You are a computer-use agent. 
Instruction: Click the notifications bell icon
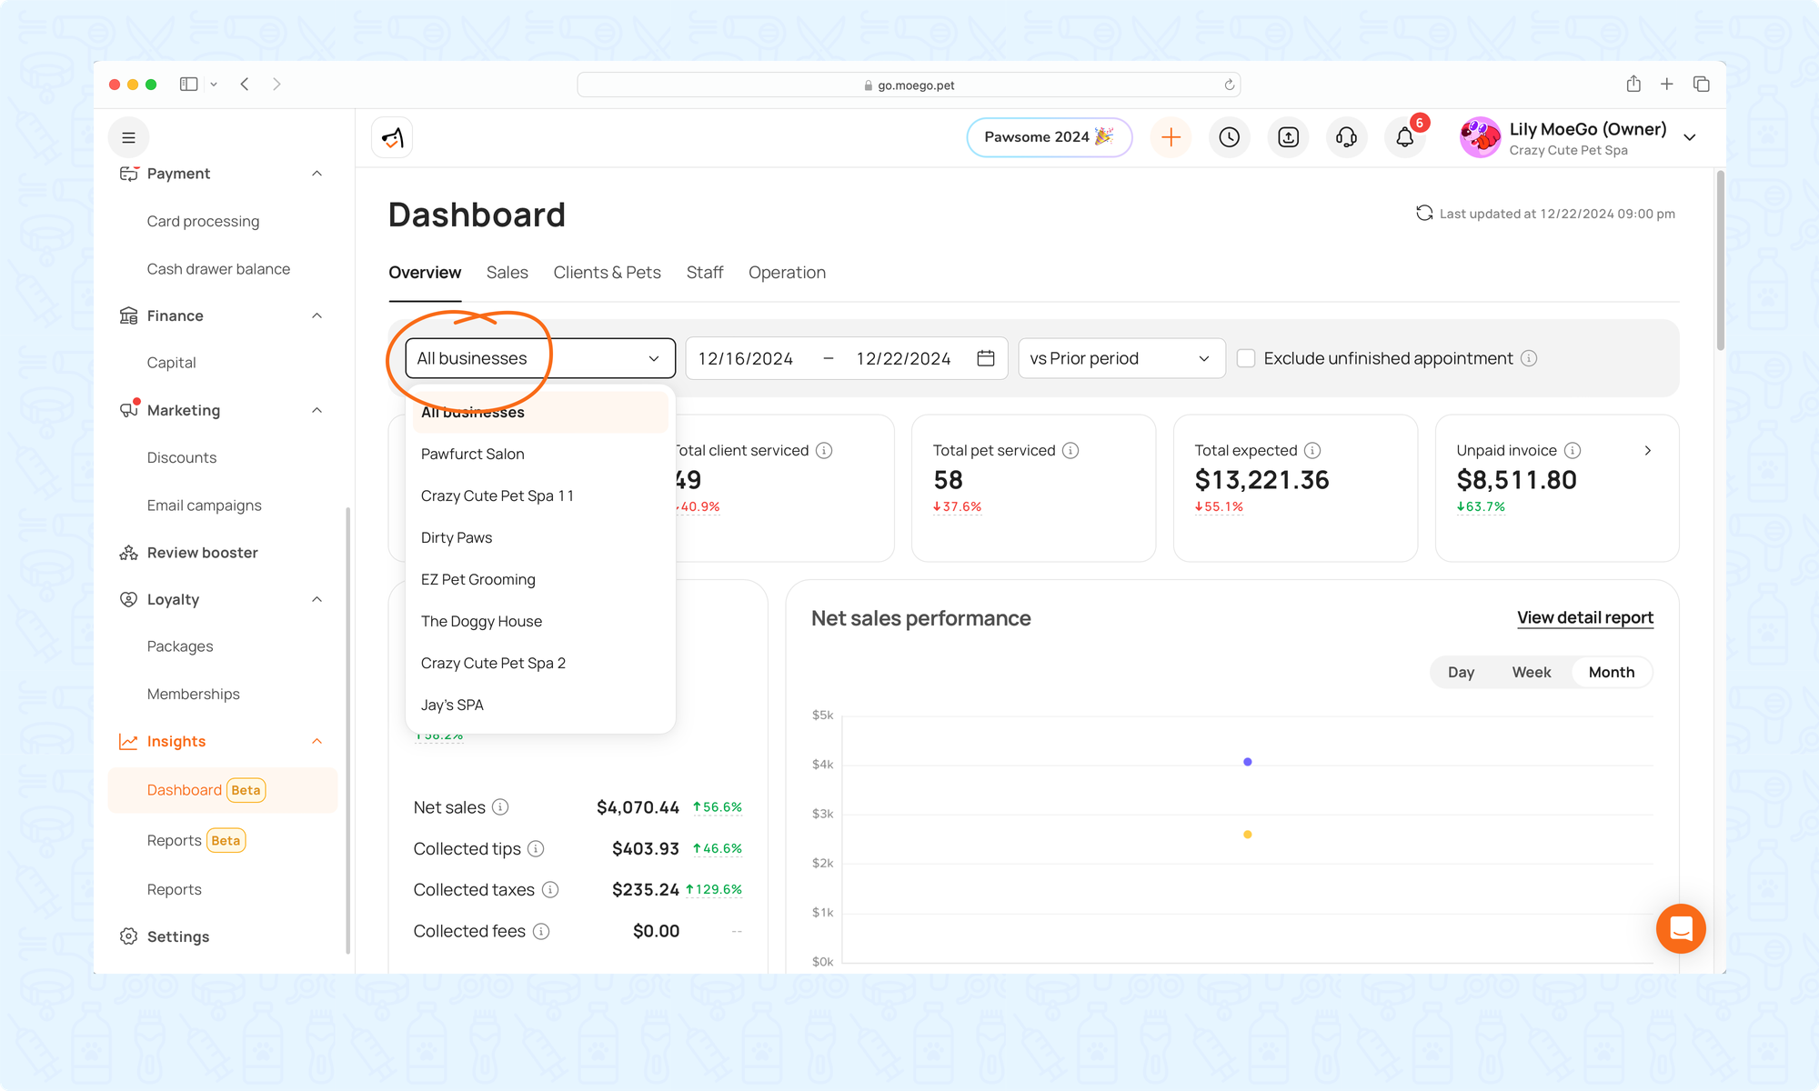coord(1404,137)
